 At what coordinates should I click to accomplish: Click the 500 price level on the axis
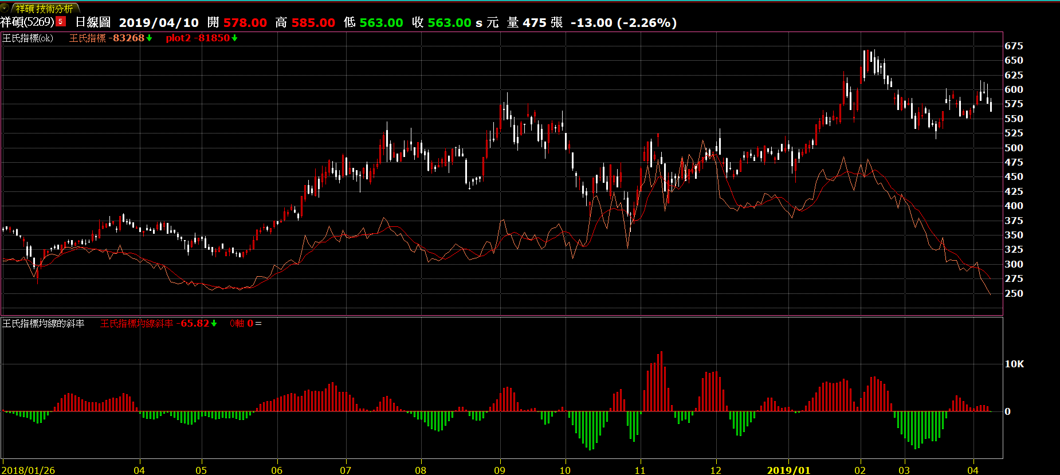click(1014, 148)
